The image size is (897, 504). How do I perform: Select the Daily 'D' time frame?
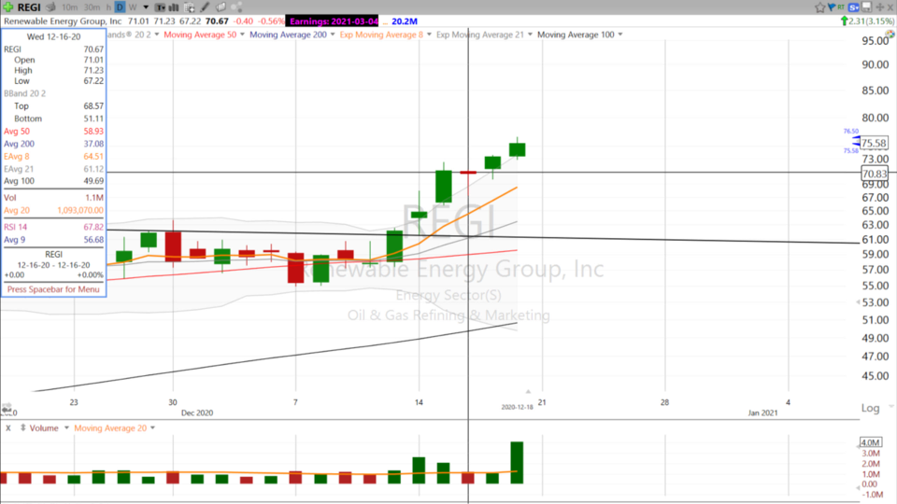[121, 7]
